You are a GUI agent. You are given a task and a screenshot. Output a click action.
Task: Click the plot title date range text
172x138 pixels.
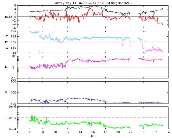[x=93, y=3]
